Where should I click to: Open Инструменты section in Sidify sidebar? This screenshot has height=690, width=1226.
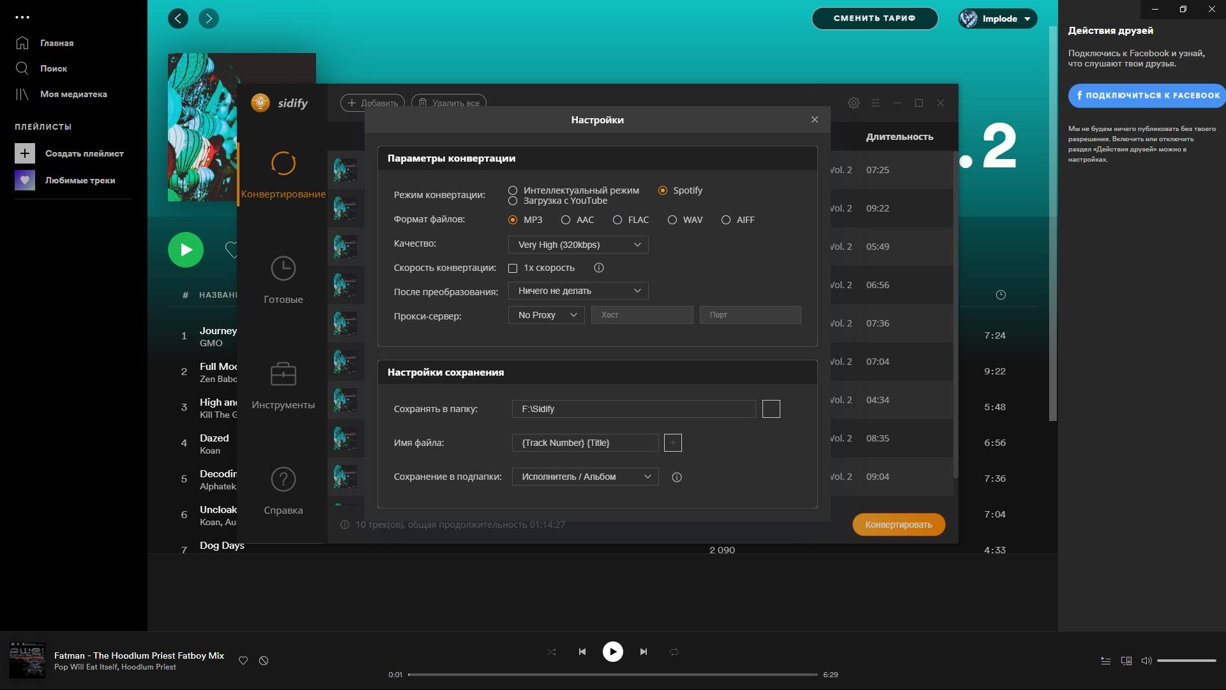tap(283, 385)
